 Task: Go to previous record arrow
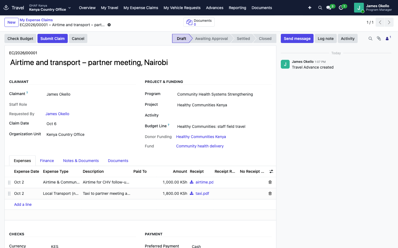(x=380, y=22)
